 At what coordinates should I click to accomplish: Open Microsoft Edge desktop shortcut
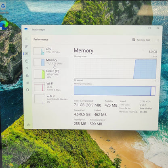click(4, 28)
